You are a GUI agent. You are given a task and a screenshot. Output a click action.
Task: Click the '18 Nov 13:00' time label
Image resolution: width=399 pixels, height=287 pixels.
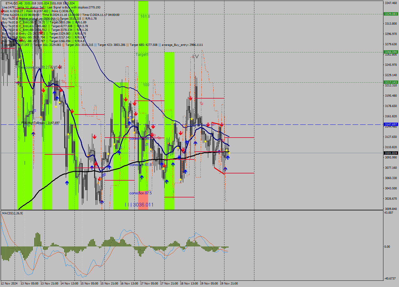click(189, 284)
